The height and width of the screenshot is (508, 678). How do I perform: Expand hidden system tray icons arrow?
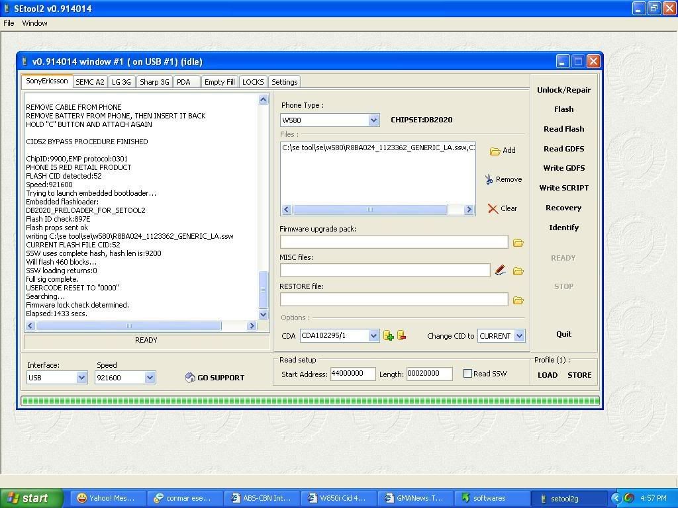coord(615,498)
